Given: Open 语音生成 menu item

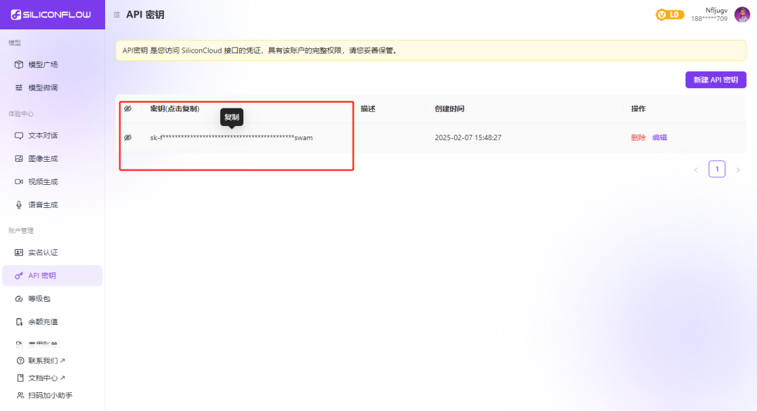Looking at the screenshot, I should tap(52, 204).
